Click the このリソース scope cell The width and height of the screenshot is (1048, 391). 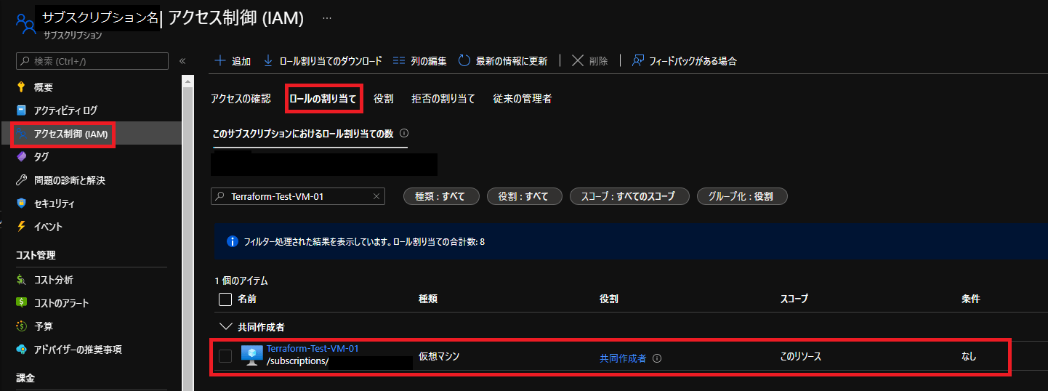(800, 356)
